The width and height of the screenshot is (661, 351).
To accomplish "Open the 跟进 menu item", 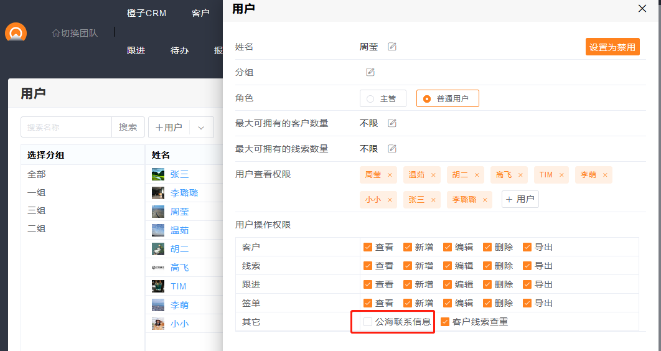I will pos(136,50).
